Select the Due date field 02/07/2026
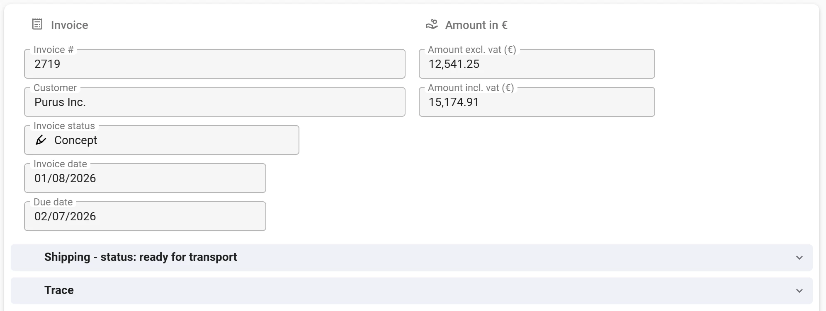Viewport: 826px width, 311px height. [x=145, y=217]
